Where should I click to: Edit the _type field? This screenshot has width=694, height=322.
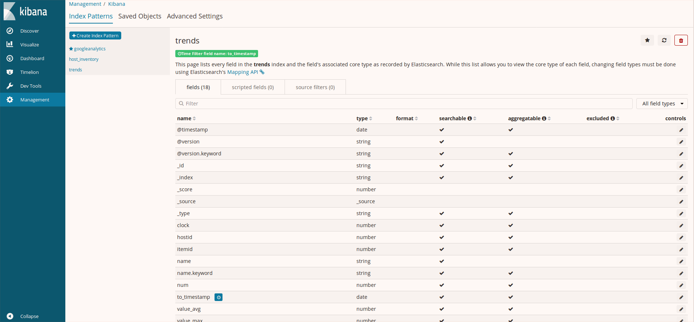[681, 214]
